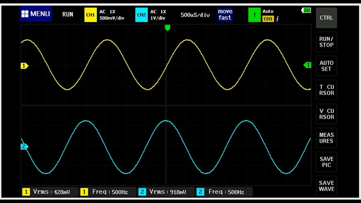Click the RUN/STOP button

(x=326, y=42)
